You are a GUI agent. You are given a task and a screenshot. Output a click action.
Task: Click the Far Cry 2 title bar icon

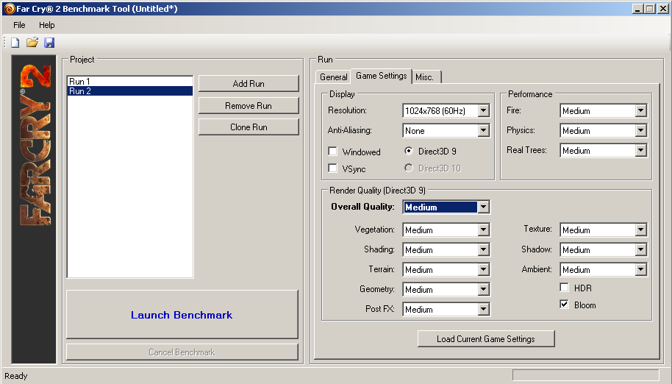tap(10, 9)
